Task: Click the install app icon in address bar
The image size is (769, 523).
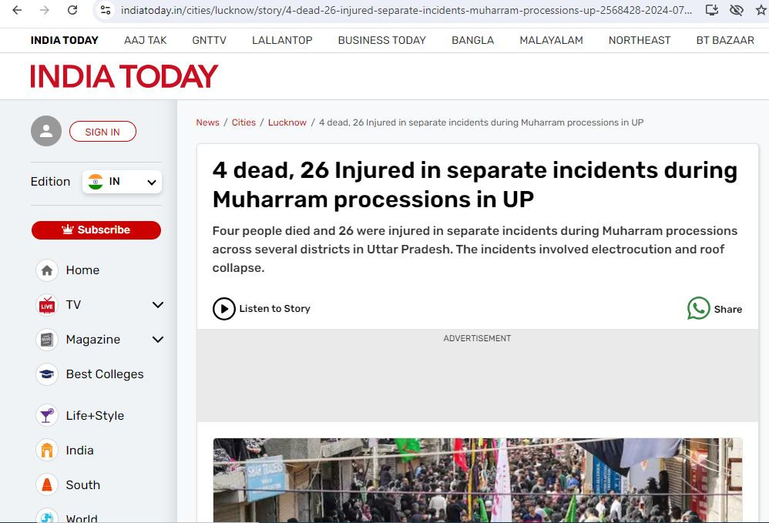Action: 712,10
